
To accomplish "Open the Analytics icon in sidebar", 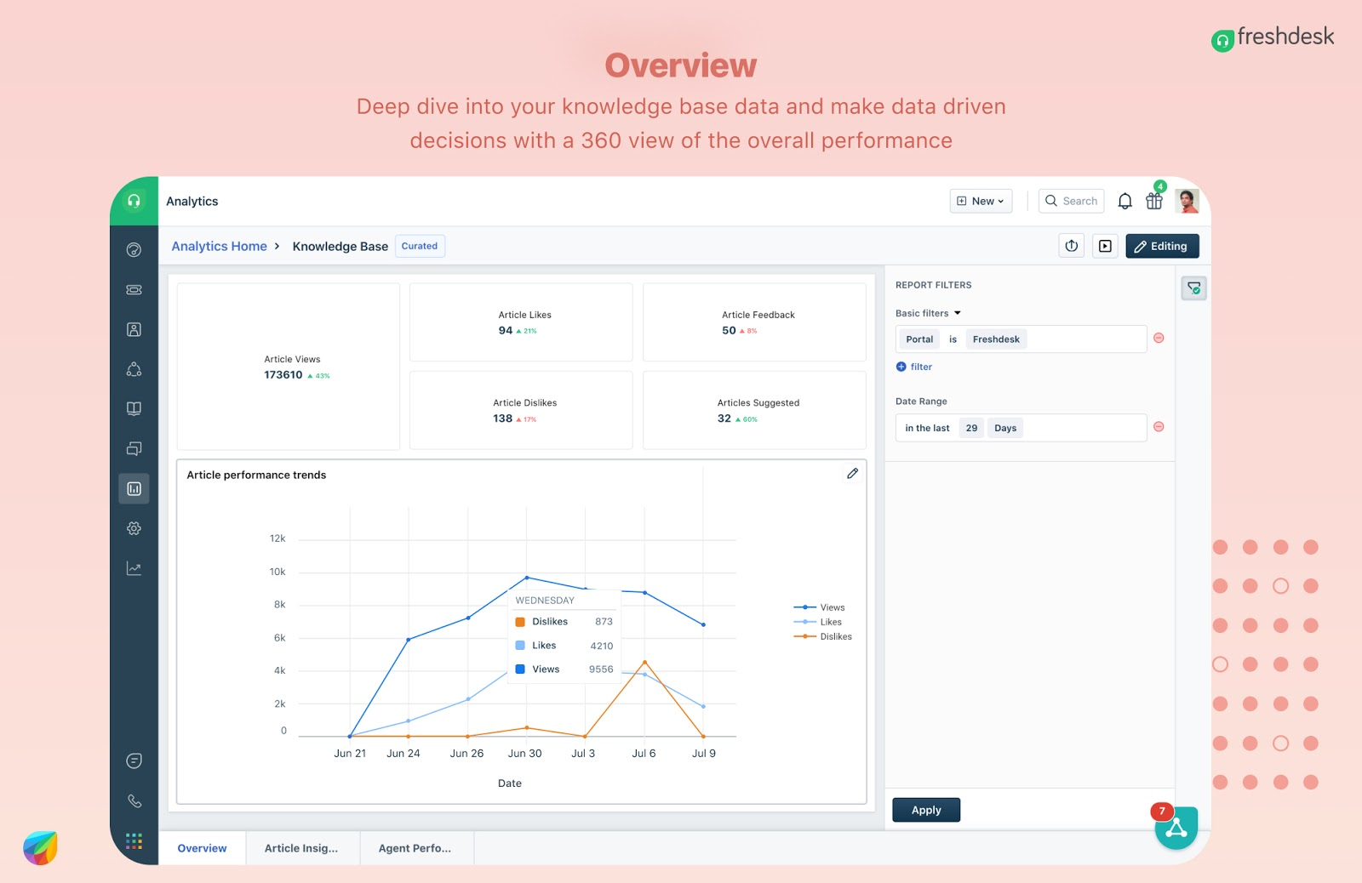I will (134, 489).
